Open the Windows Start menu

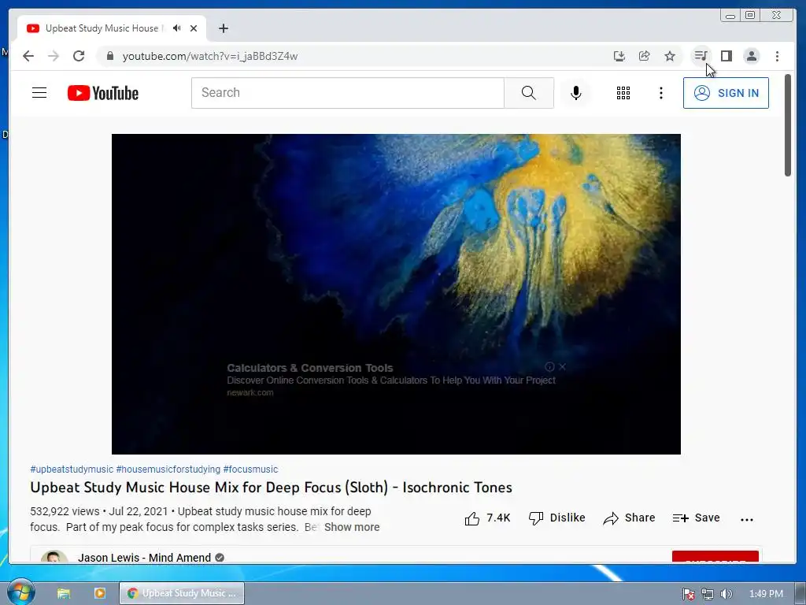pyautogui.click(x=21, y=592)
